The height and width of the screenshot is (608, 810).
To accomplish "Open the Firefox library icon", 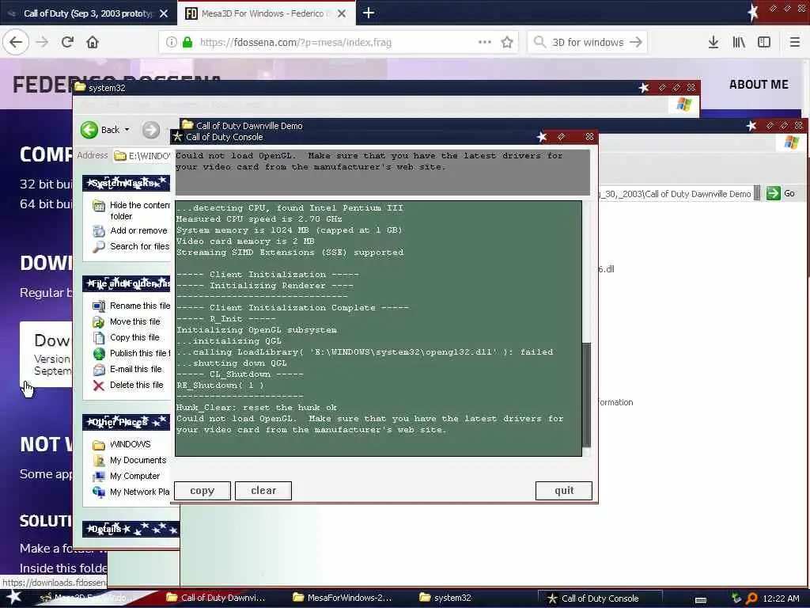I will click(739, 43).
